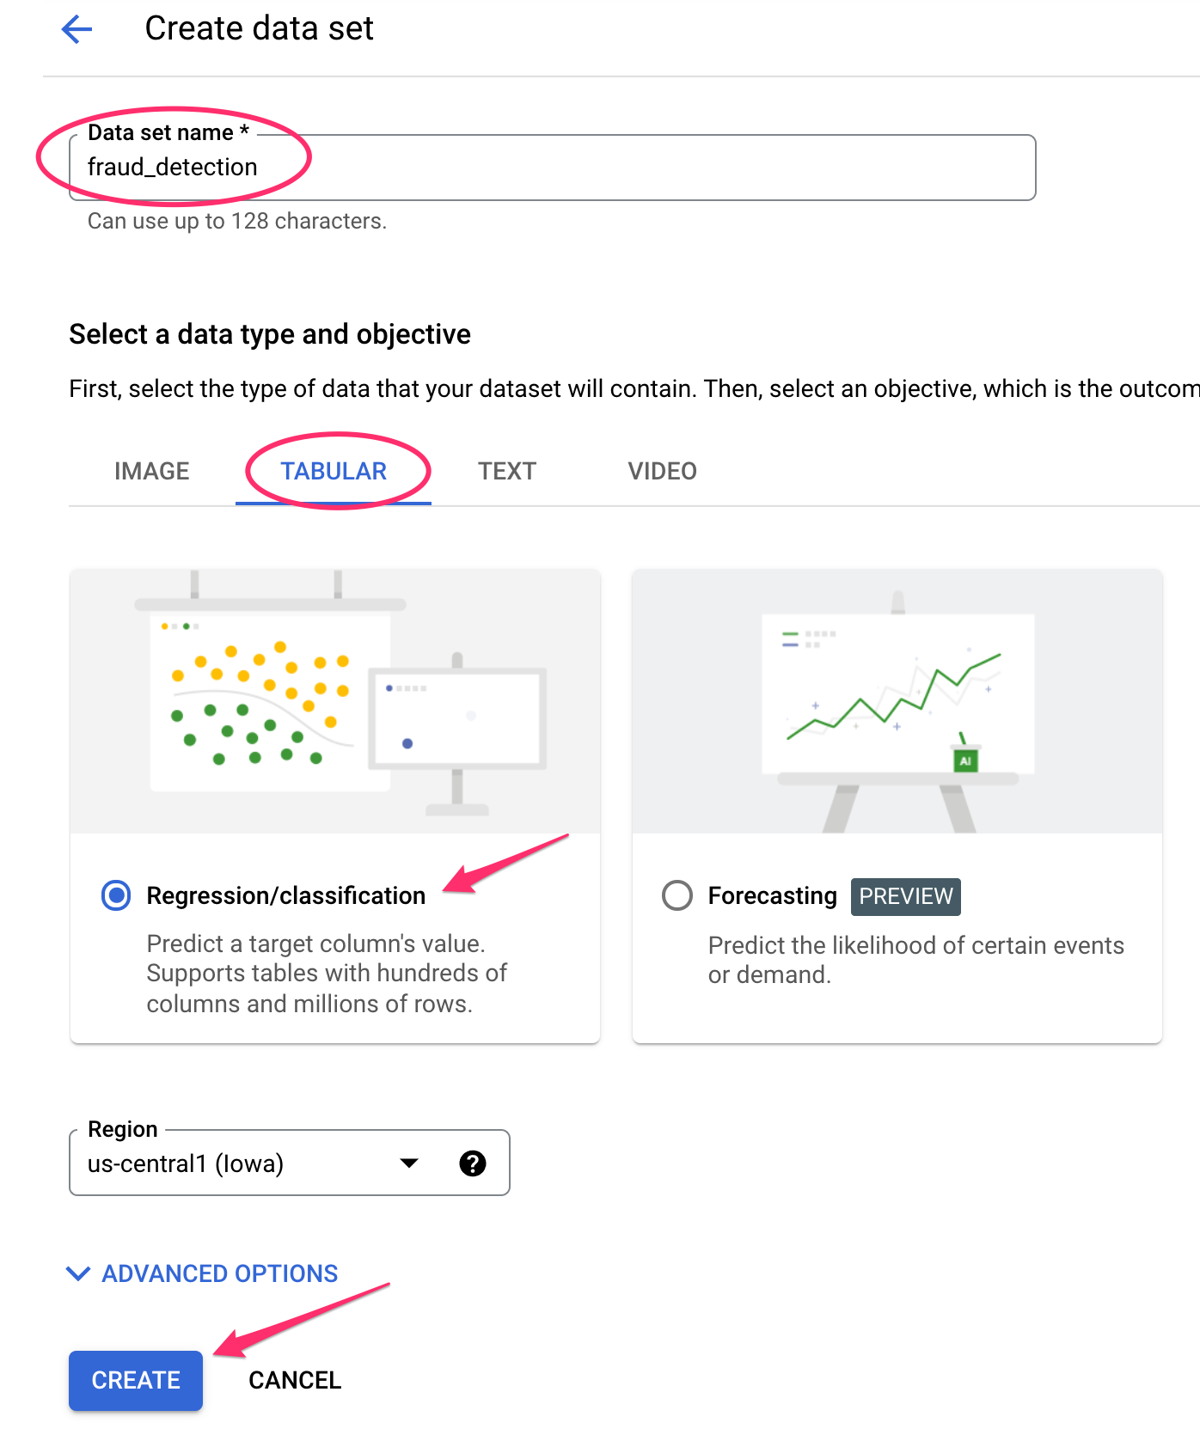Click the Advanced Options chevron icon
Viewport: 1200px width, 1447px height.
click(x=78, y=1273)
